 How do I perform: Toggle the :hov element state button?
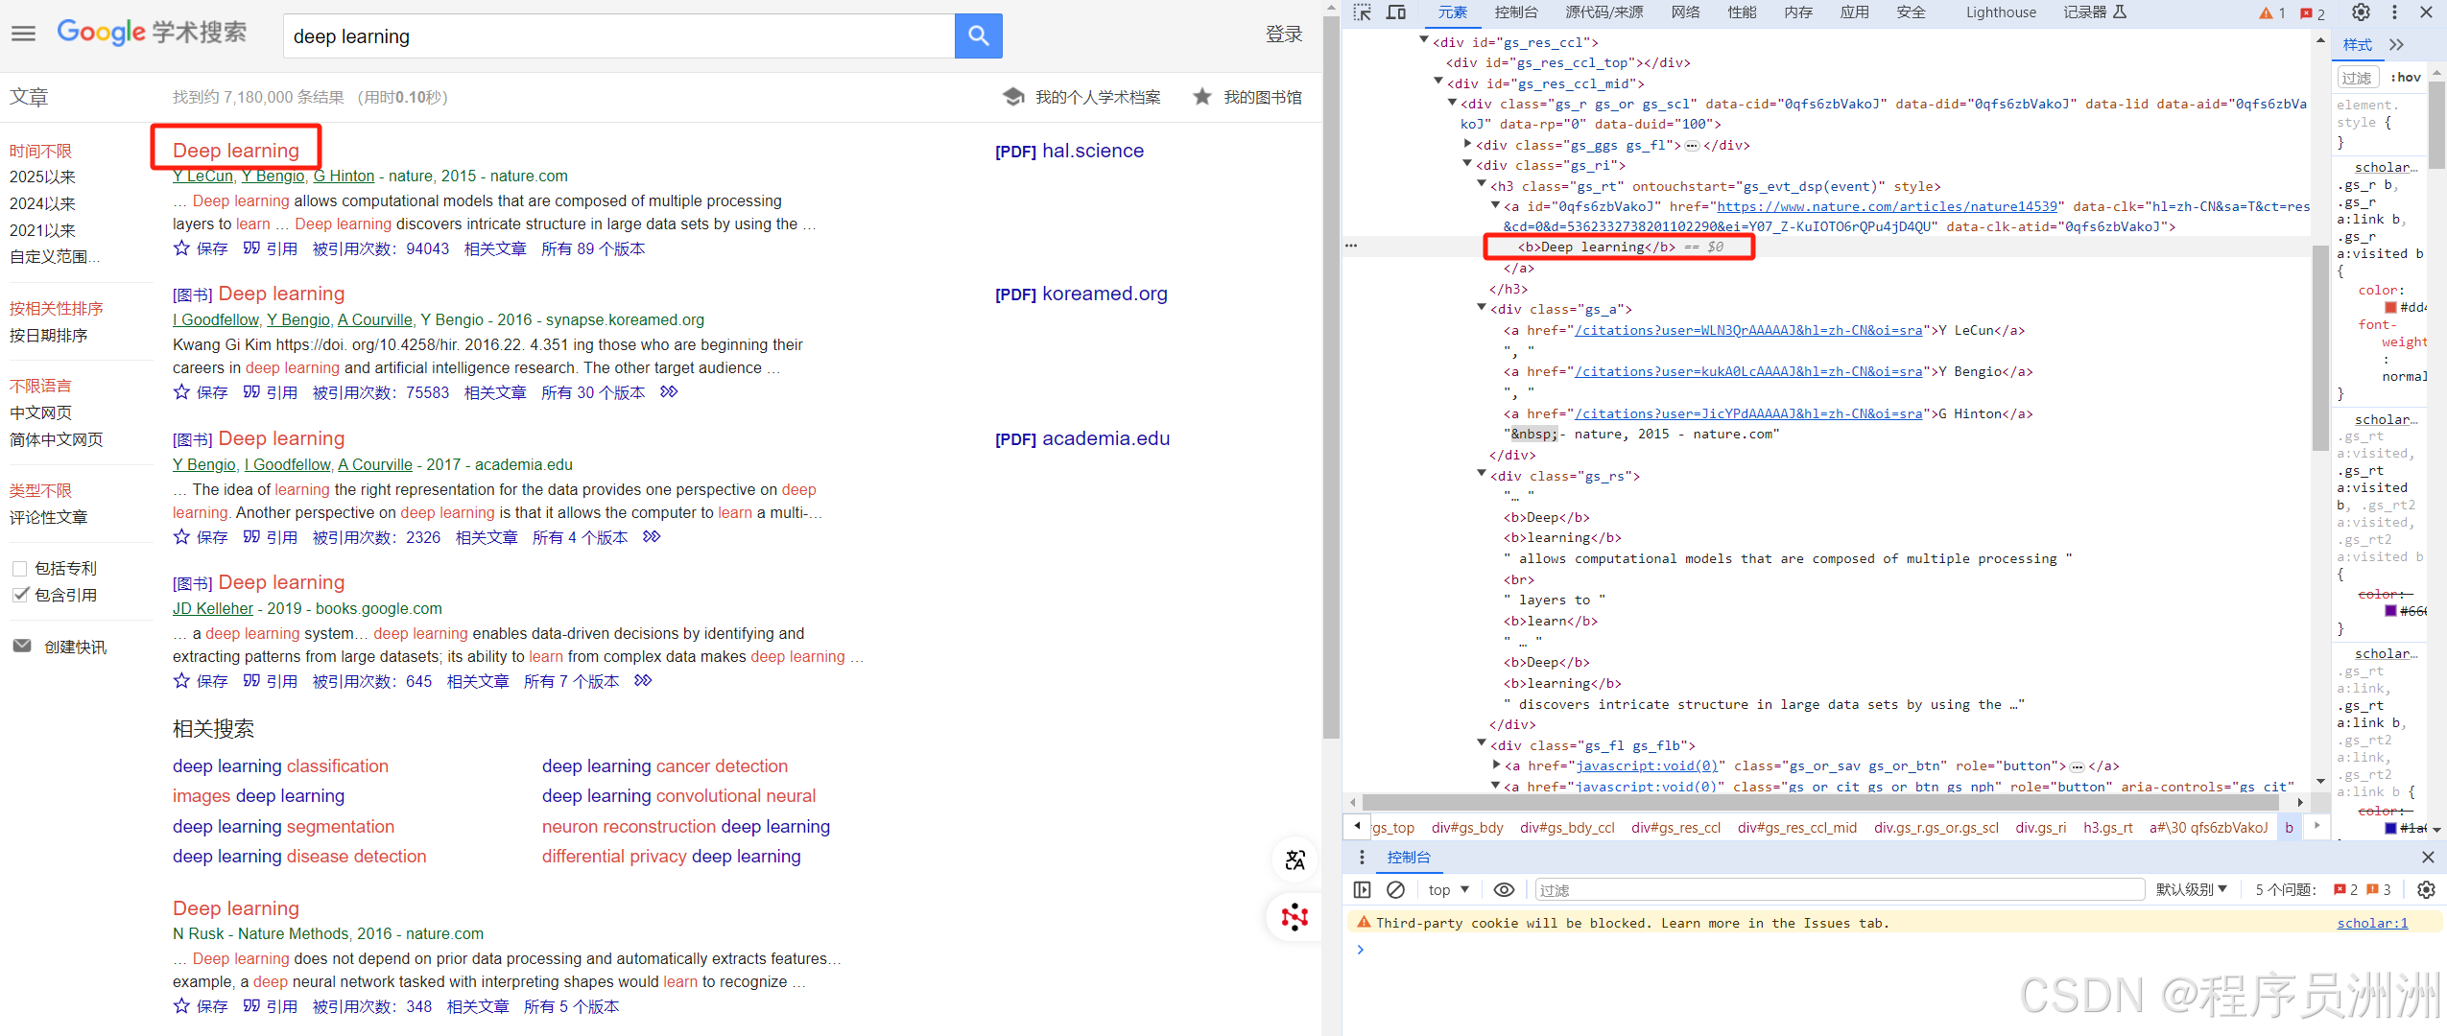pyautogui.click(x=2405, y=78)
